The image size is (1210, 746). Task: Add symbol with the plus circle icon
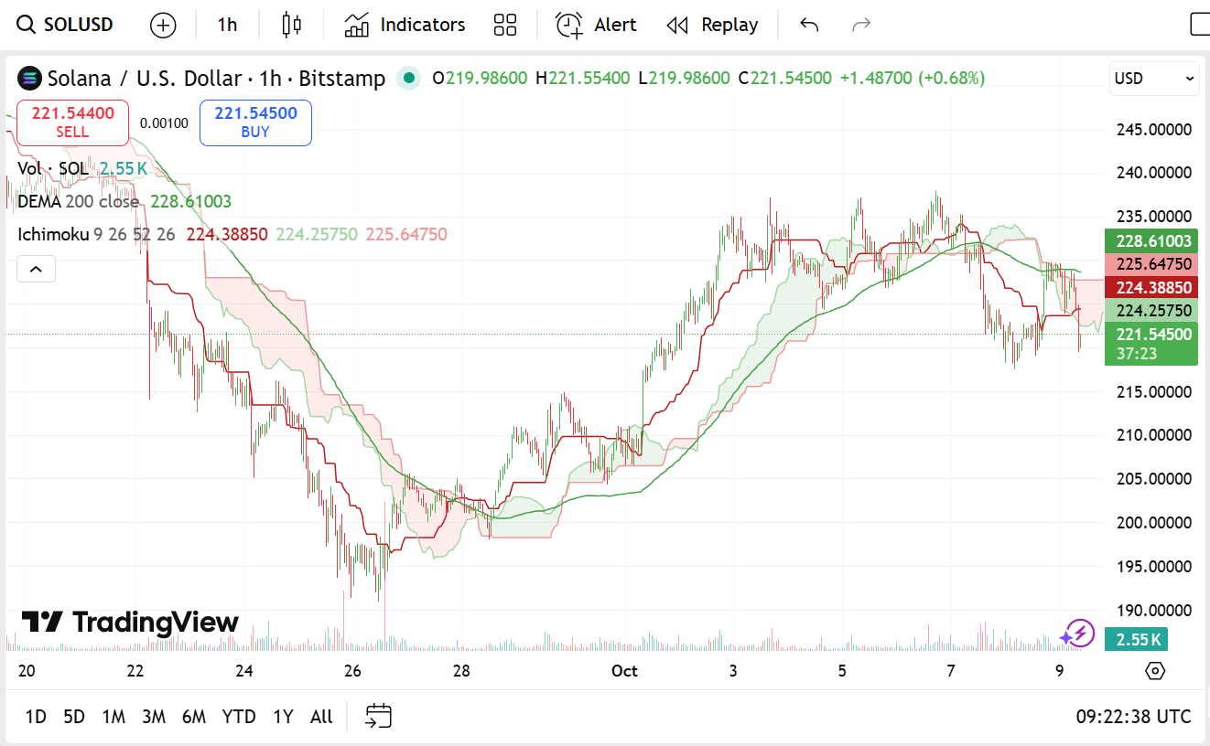(x=163, y=25)
